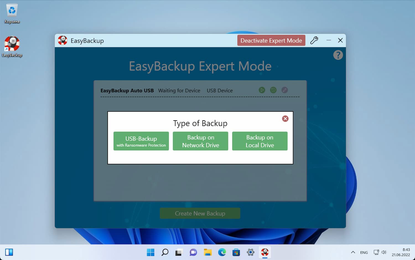
Task: Close the EasyBackup window
Action: (x=340, y=40)
